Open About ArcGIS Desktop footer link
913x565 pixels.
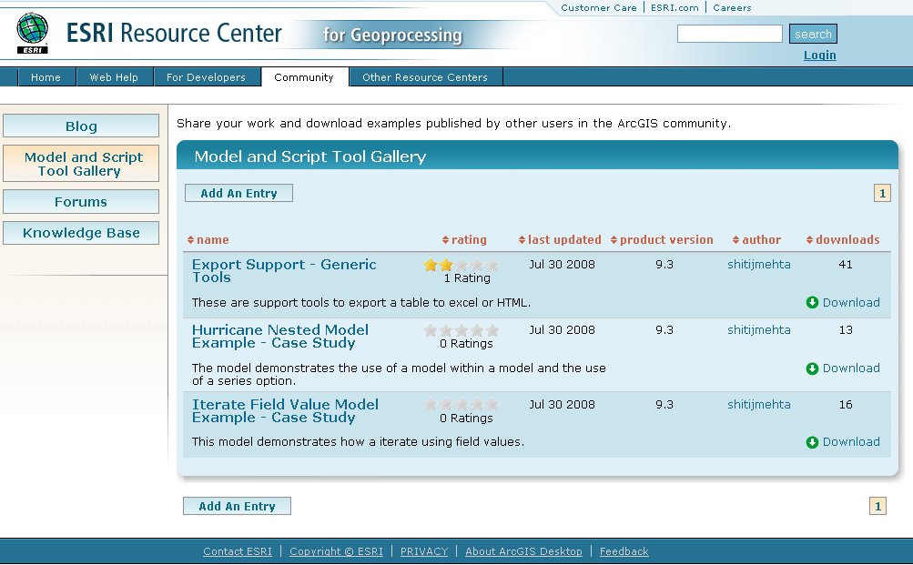(523, 551)
